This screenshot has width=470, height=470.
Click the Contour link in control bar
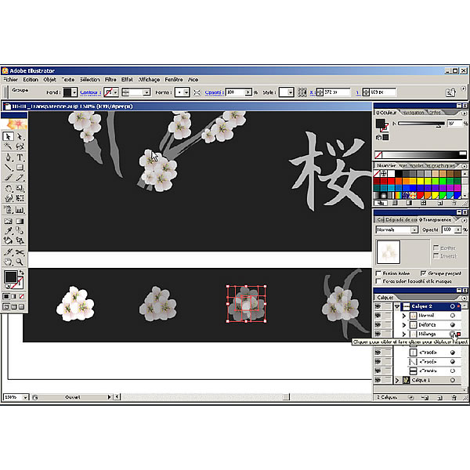point(91,92)
